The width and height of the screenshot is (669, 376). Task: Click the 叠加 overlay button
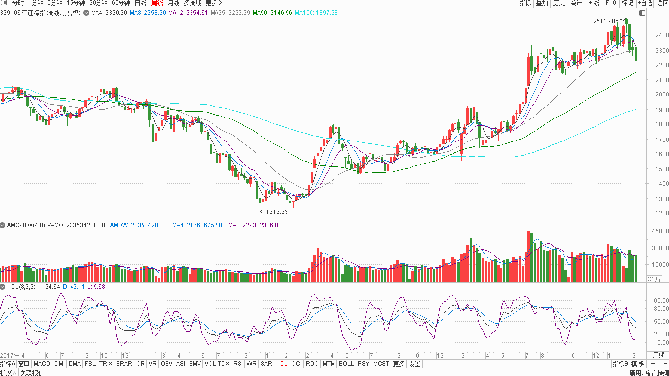pyautogui.click(x=542, y=3)
